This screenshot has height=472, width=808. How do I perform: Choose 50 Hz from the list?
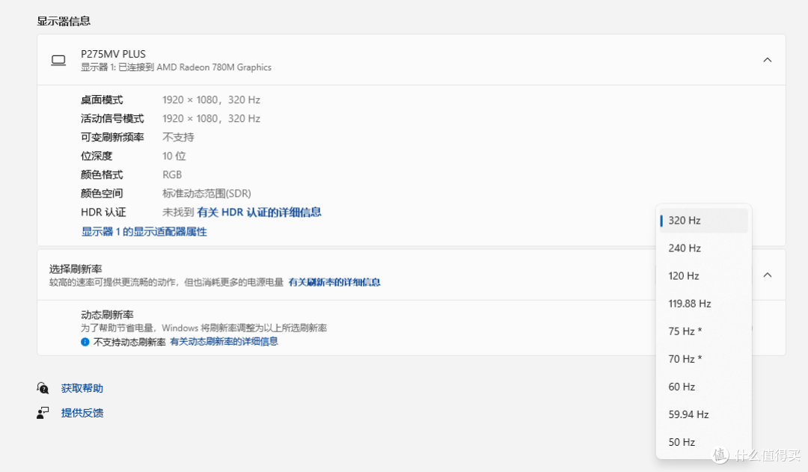tap(703, 443)
